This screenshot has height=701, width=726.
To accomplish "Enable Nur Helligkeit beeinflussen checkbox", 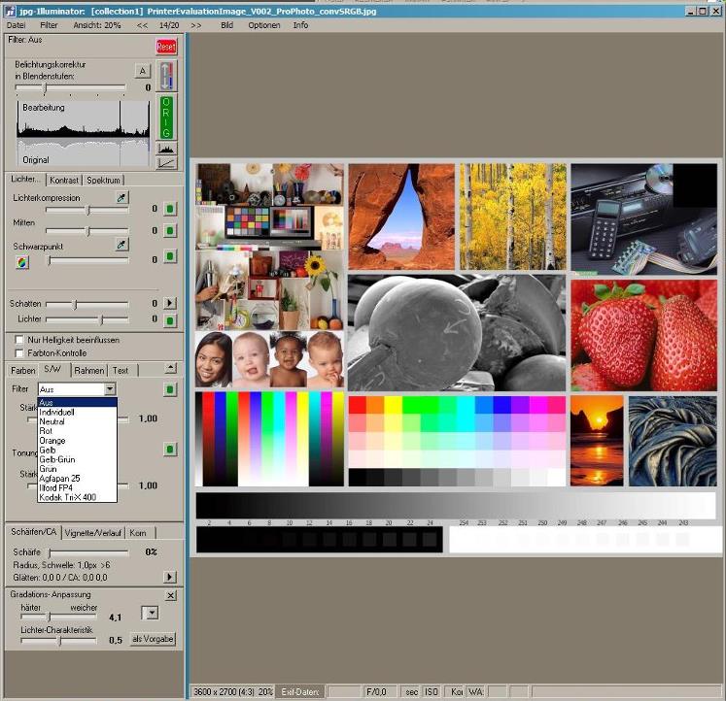I will pos(19,340).
